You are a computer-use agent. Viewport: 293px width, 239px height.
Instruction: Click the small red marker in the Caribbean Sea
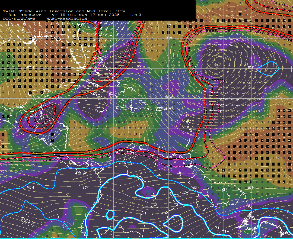pyautogui.click(x=135, y=134)
